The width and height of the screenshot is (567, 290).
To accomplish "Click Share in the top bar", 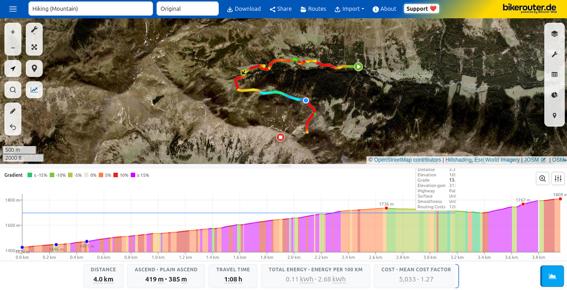I will point(281,9).
